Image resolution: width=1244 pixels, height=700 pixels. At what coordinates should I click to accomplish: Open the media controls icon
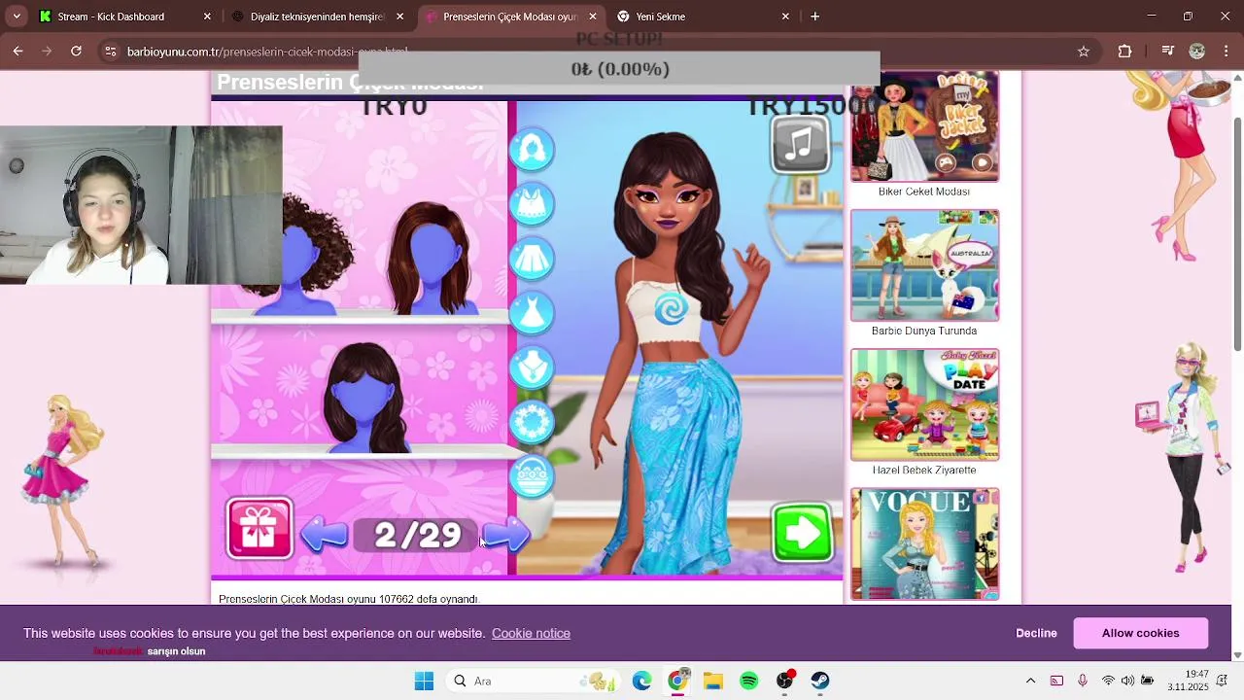[1168, 52]
